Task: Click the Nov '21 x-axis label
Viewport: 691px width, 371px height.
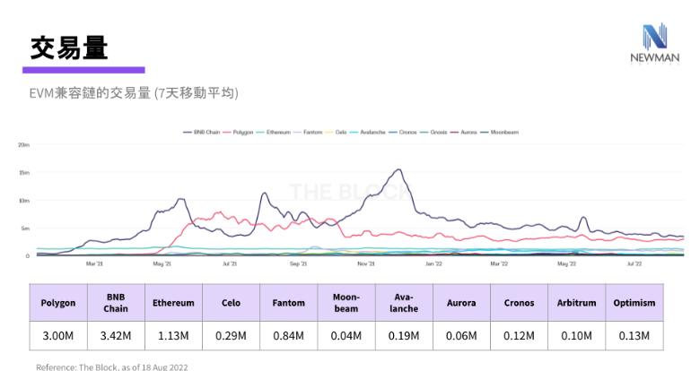Action: 366,264
